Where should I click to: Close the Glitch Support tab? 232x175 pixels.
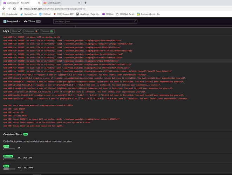click(79, 3)
